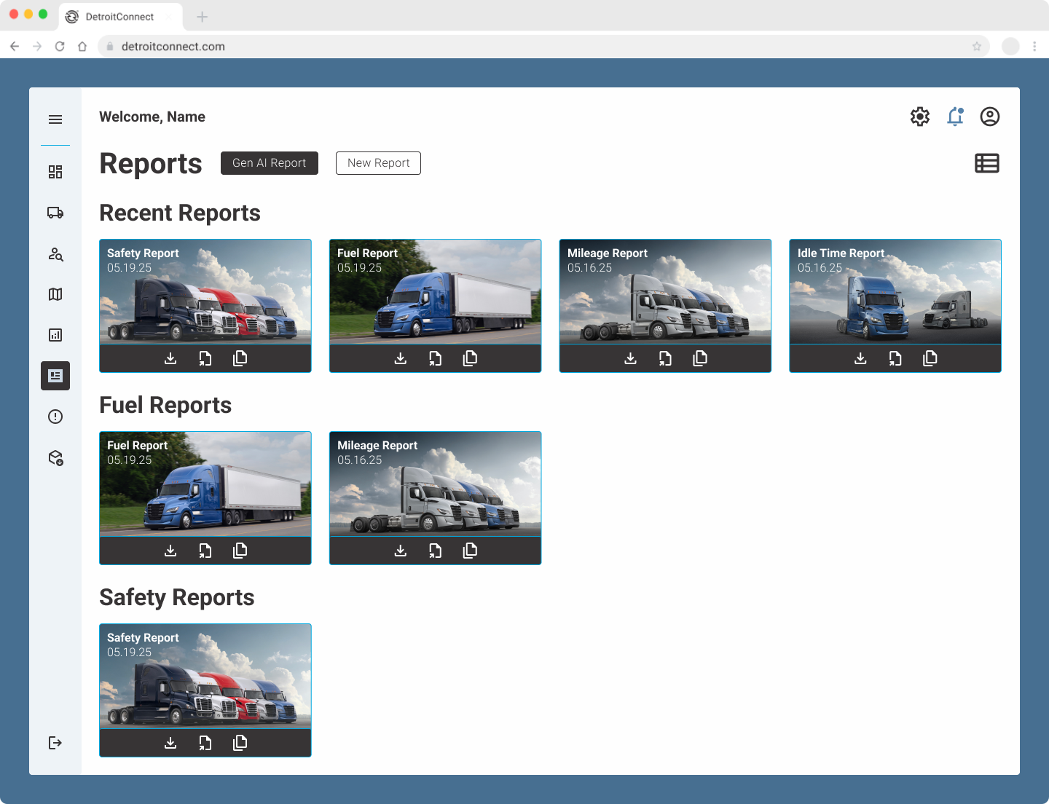Open the dashboard grid icon in the sidebar
Screen dimensions: 1049x804
click(55, 170)
